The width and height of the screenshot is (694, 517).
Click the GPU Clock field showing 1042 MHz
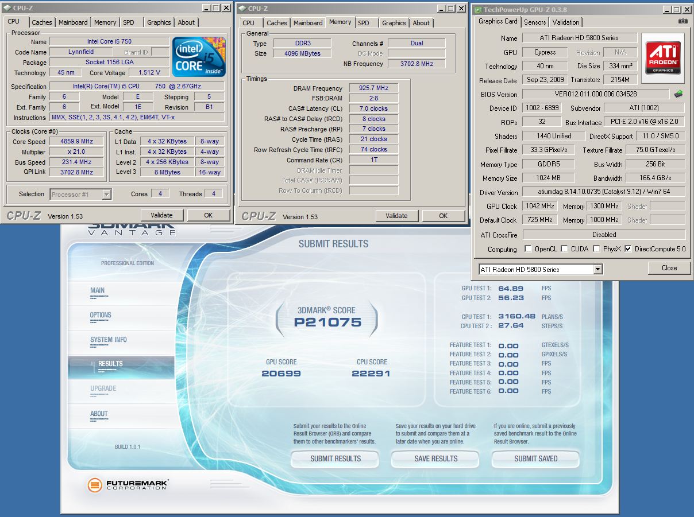pyautogui.click(x=539, y=206)
